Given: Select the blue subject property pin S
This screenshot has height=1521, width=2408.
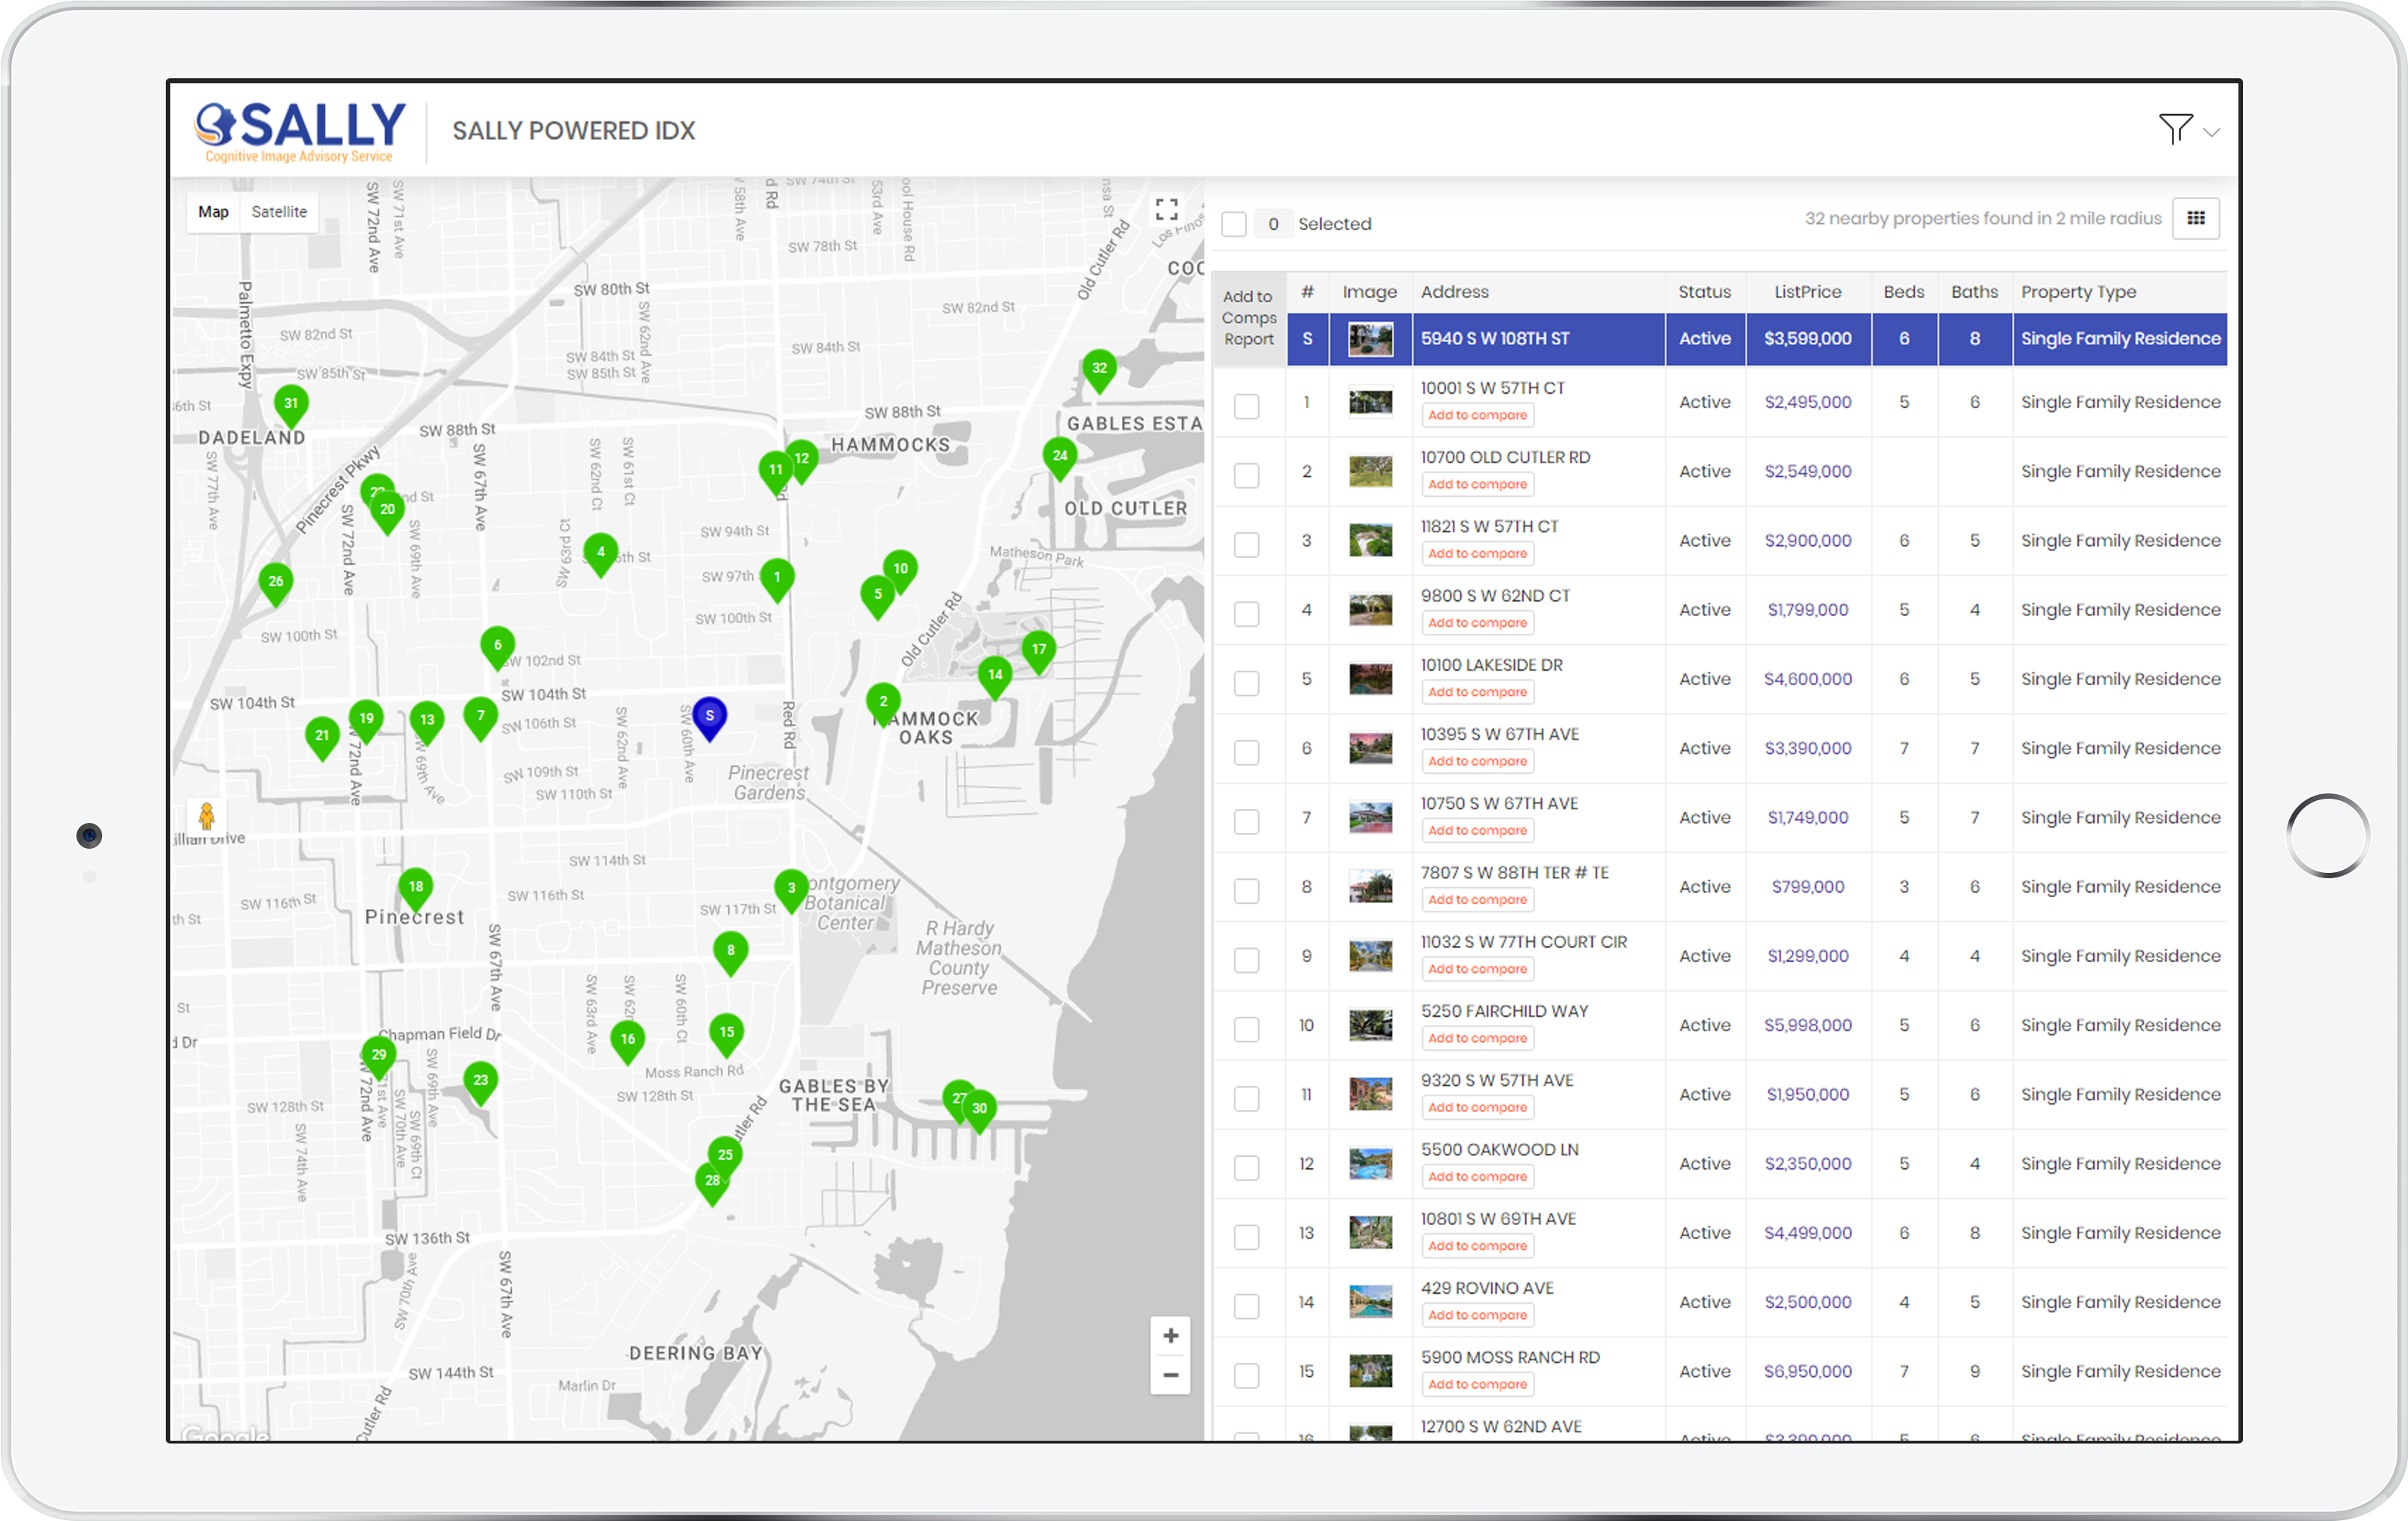Looking at the screenshot, I should pos(709,716).
